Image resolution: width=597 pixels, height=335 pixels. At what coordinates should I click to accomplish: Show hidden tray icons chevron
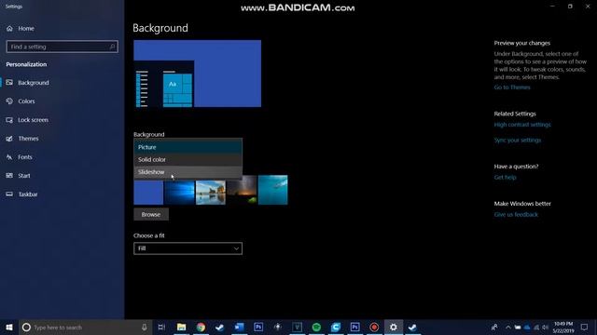pos(507,327)
